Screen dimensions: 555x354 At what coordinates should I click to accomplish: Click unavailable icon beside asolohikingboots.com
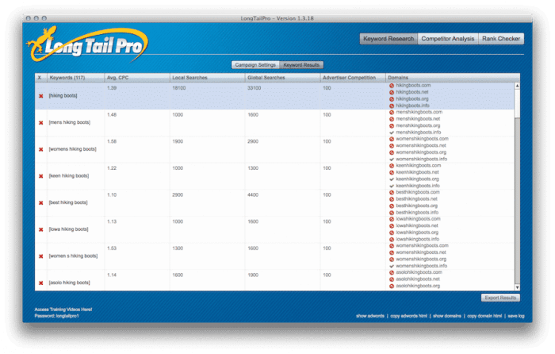392,272
